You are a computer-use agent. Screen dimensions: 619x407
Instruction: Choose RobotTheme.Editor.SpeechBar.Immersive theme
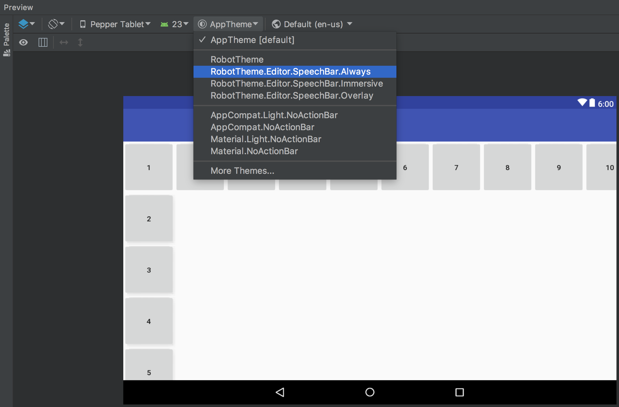click(x=297, y=84)
